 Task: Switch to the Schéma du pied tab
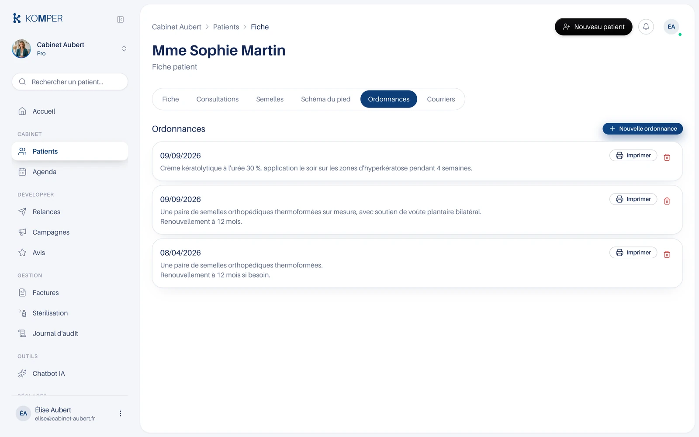tap(325, 99)
